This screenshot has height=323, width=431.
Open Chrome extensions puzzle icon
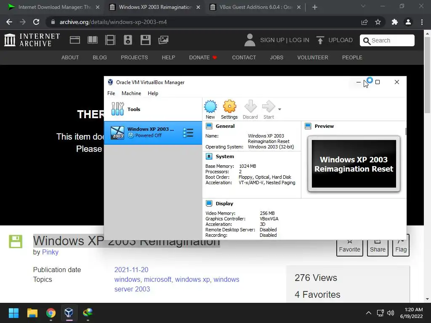pos(395,22)
